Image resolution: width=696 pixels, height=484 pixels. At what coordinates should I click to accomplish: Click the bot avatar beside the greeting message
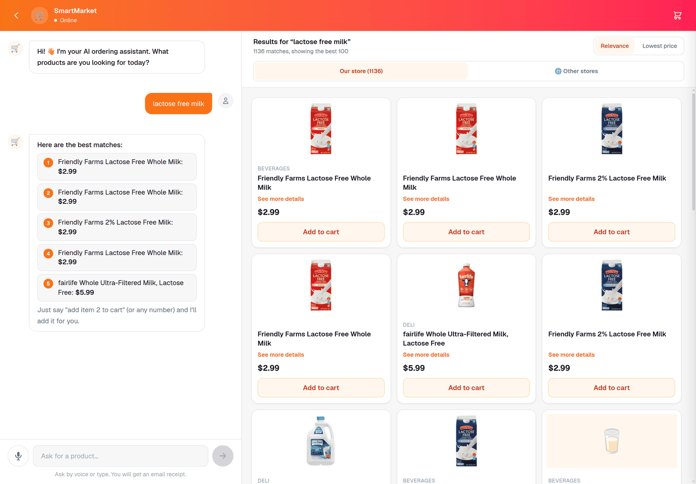pos(15,48)
